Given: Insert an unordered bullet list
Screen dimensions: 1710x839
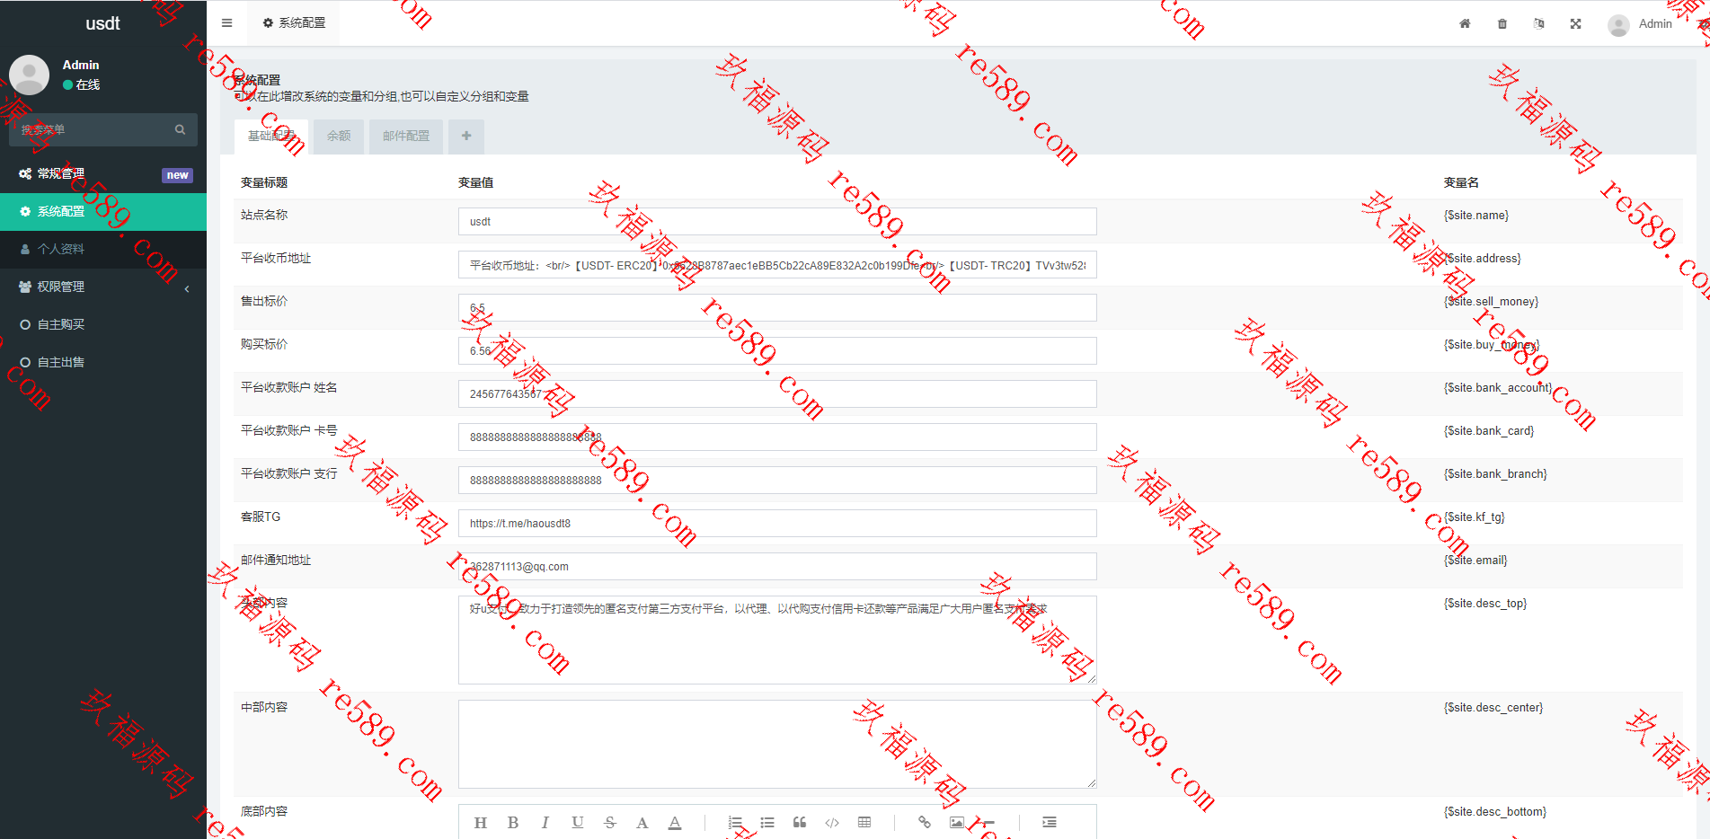Looking at the screenshot, I should [x=767, y=822].
